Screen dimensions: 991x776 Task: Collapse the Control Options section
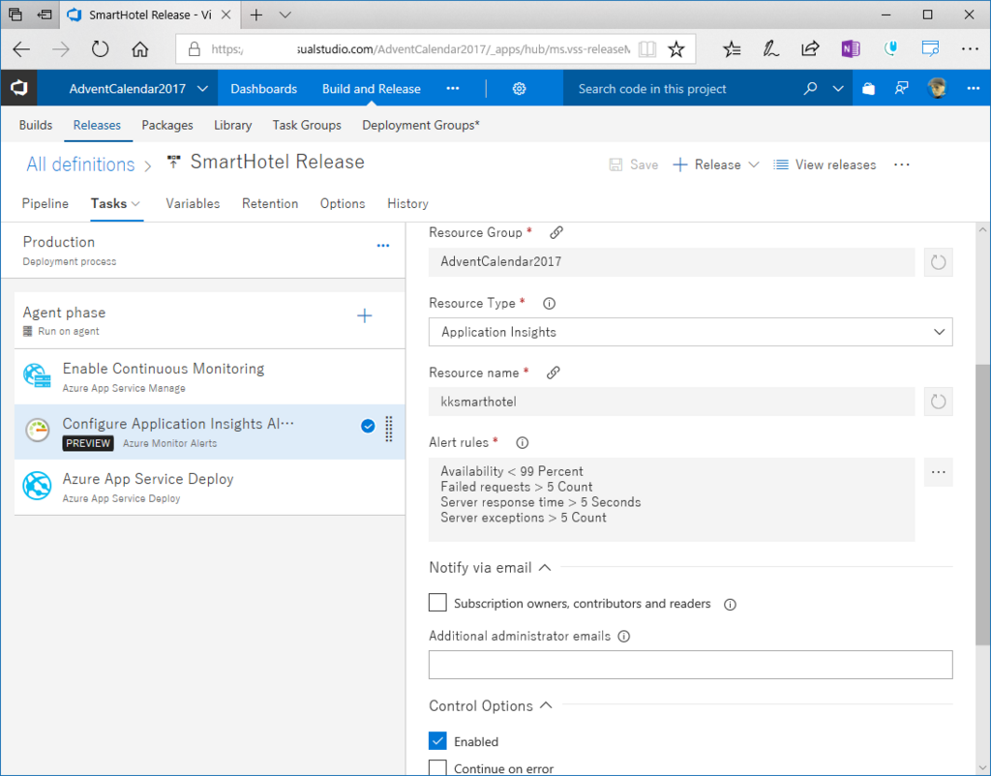(x=546, y=705)
